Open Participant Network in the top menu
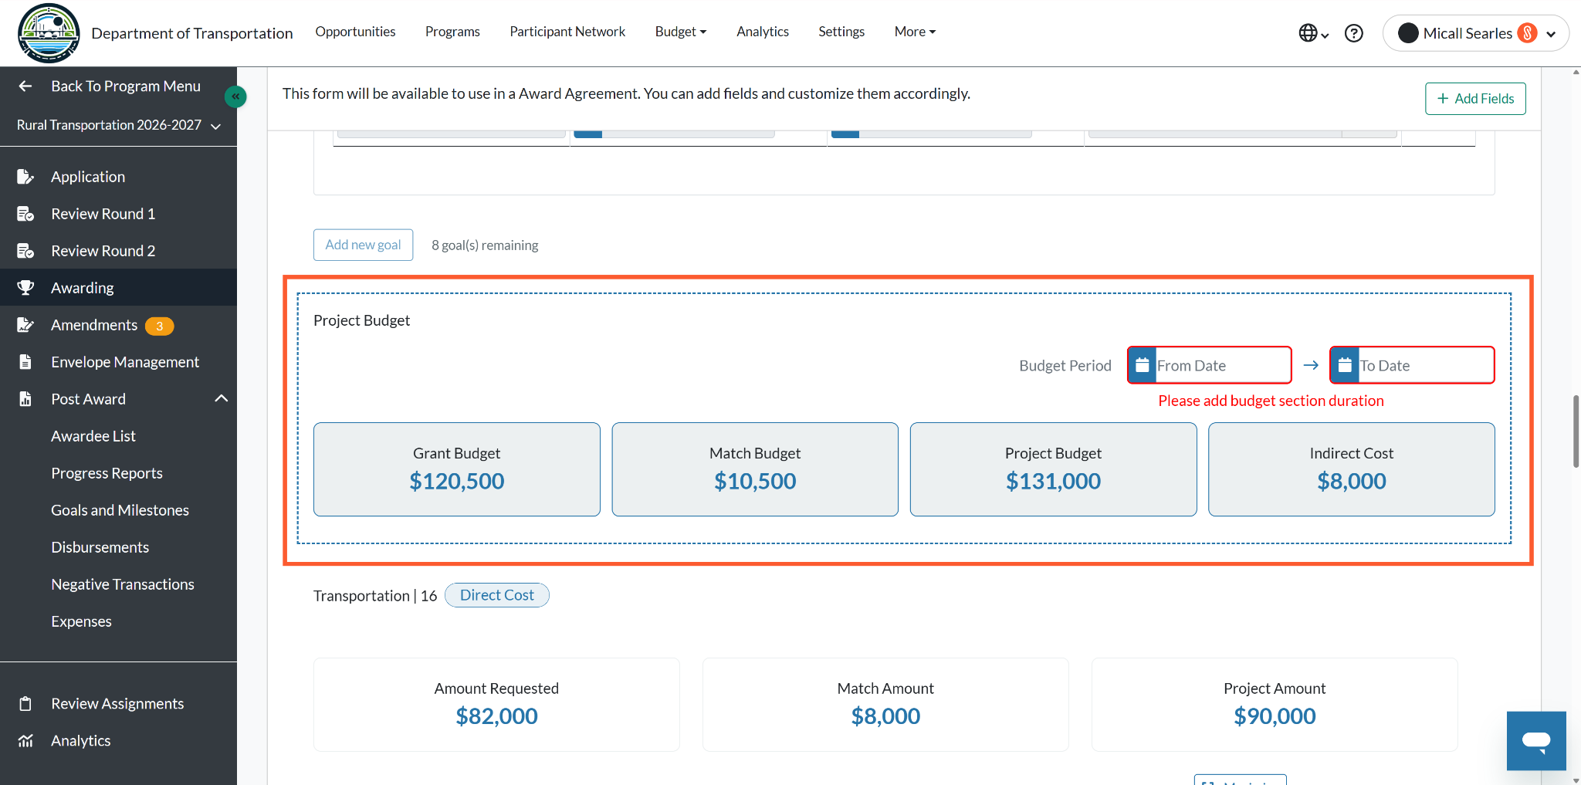 [x=567, y=32]
